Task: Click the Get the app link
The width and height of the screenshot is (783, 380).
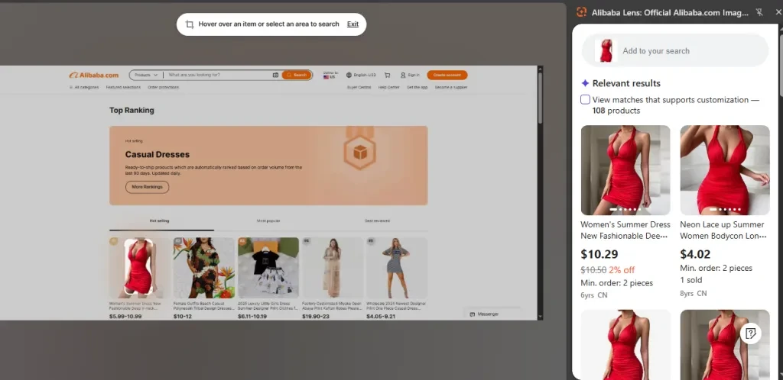Action: 417,87
